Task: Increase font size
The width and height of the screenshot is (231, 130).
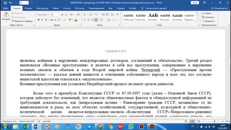Action: coord(62,14)
